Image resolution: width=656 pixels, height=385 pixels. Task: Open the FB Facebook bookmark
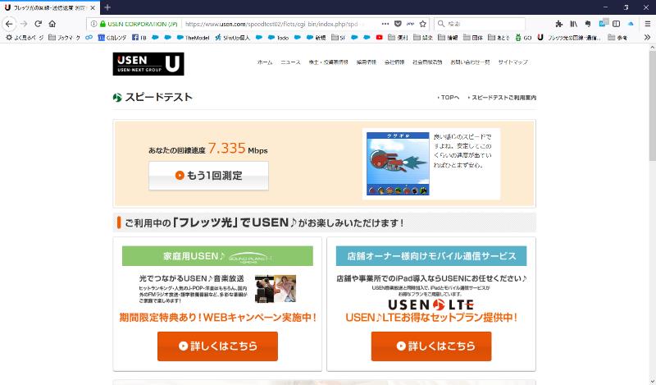click(x=139, y=38)
